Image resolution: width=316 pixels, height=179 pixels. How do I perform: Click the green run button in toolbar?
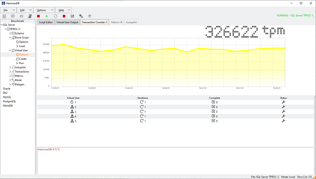[x=47, y=16]
